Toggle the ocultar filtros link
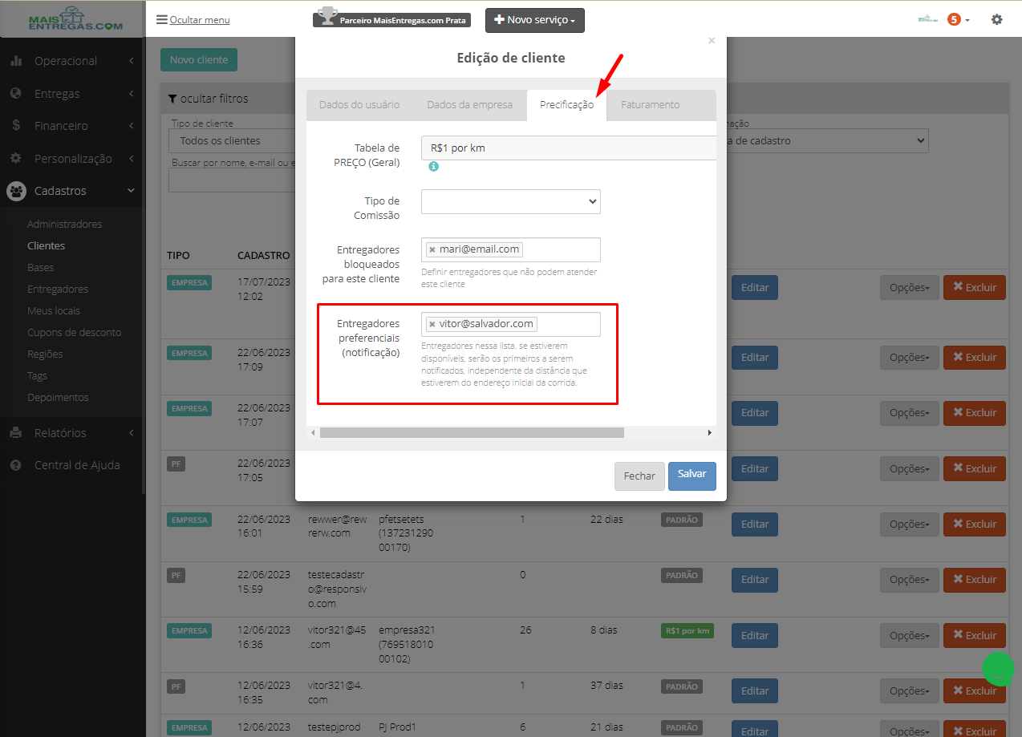This screenshot has width=1022, height=737. point(208,99)
